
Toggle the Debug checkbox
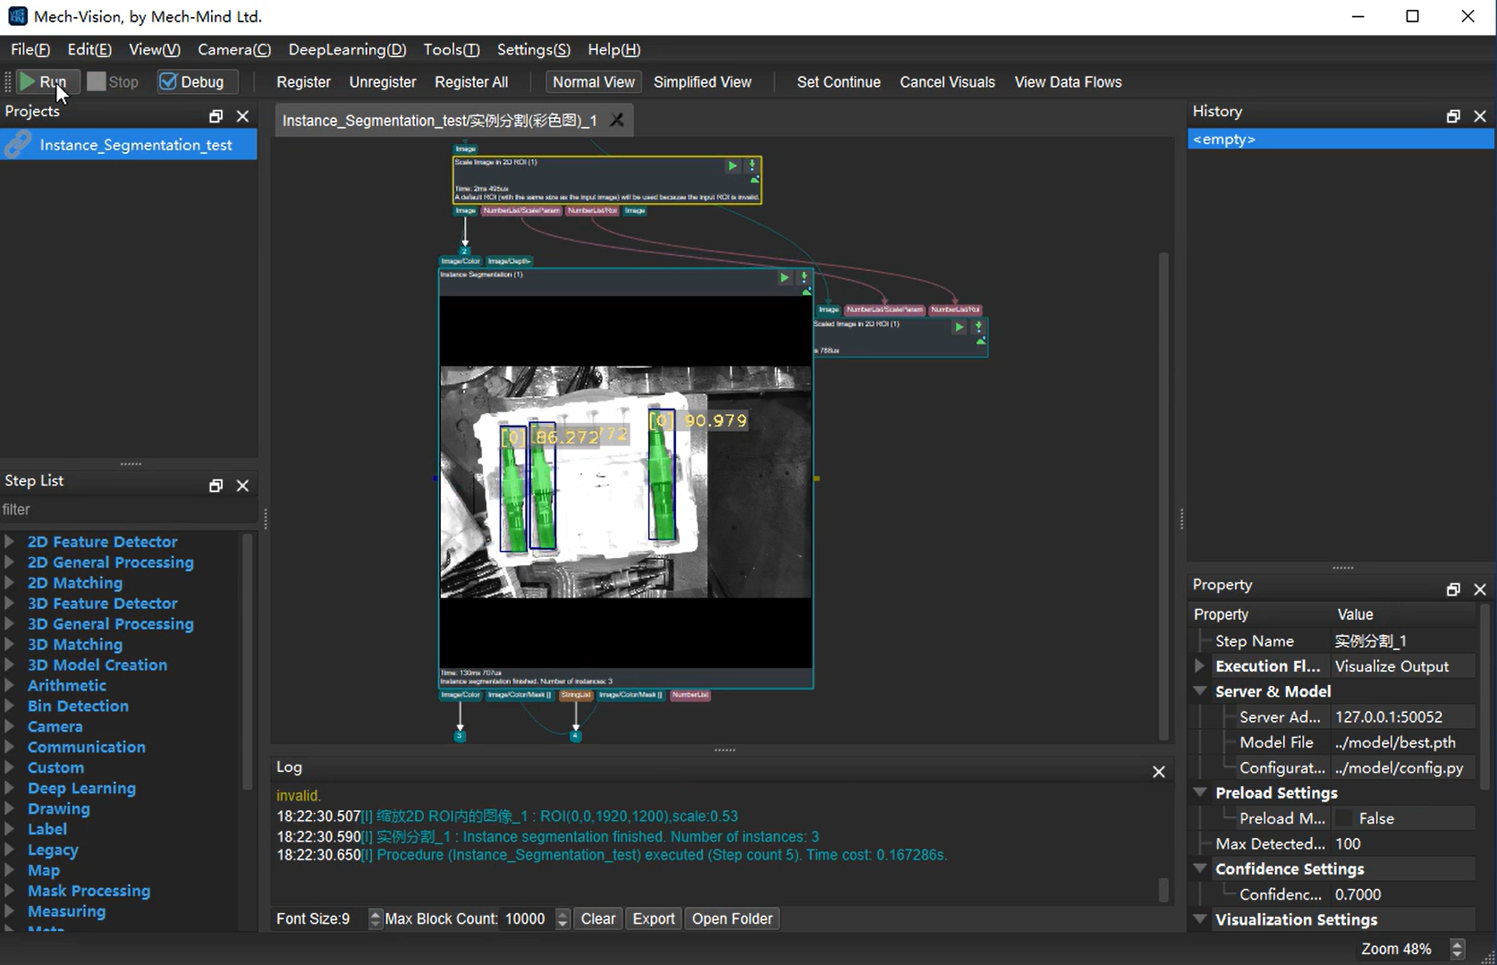pyautogui.click(x=168, y=82)
